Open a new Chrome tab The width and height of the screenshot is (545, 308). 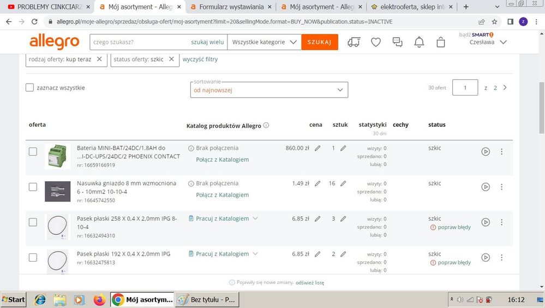pyautogui.click(x=466, y=7)
